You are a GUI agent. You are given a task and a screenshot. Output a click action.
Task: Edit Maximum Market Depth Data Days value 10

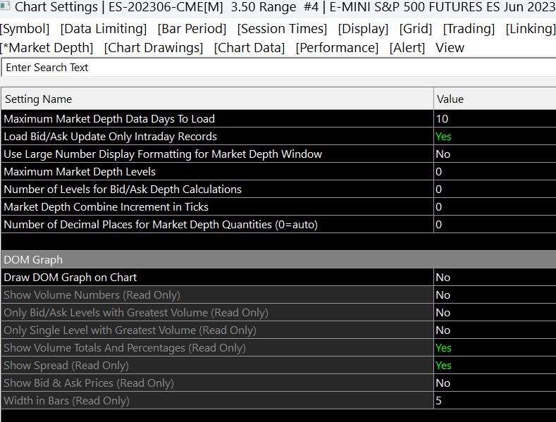(x=495, y=119)
